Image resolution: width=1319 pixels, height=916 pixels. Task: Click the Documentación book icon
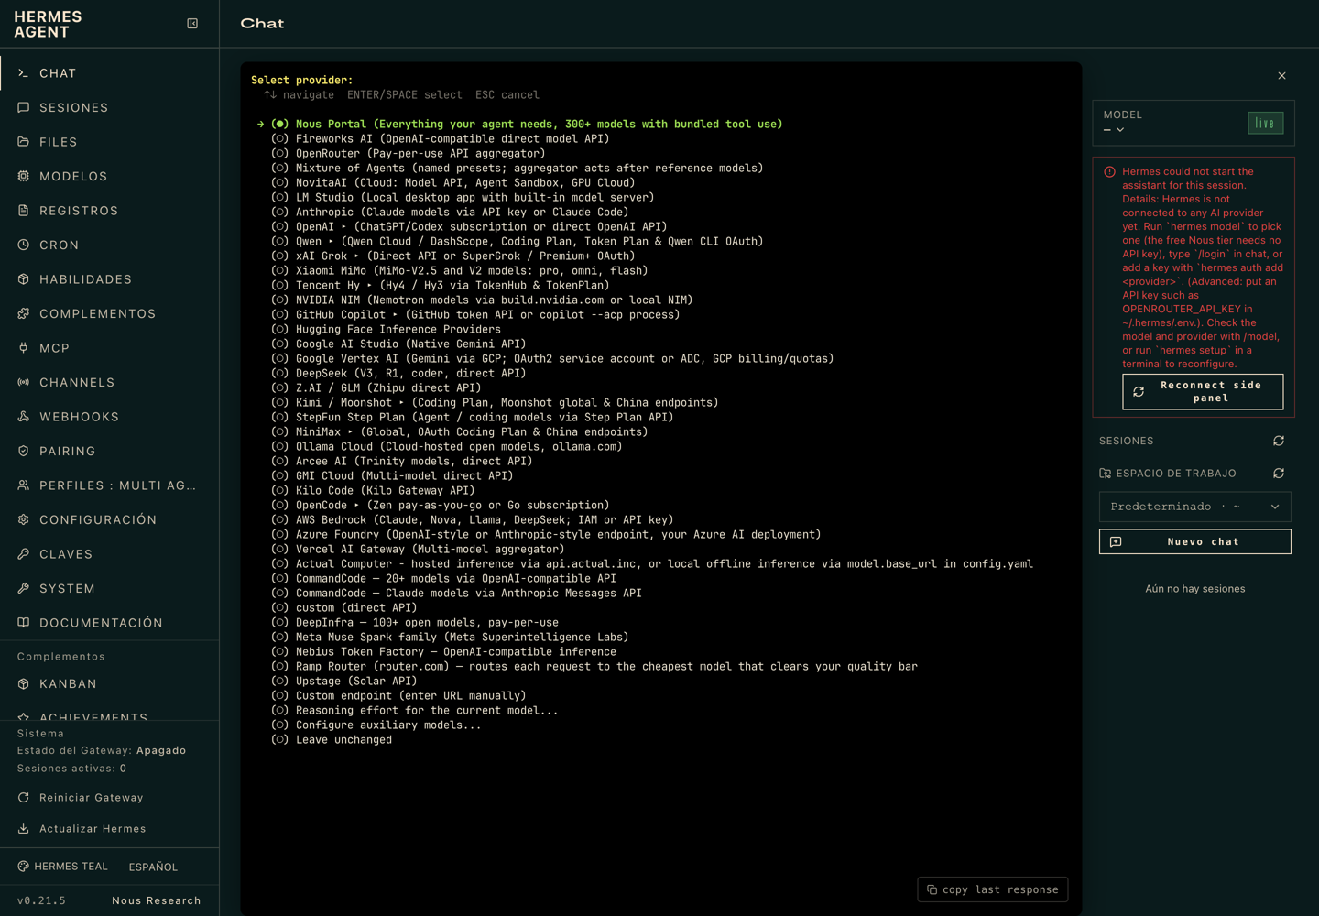point(24,623)
